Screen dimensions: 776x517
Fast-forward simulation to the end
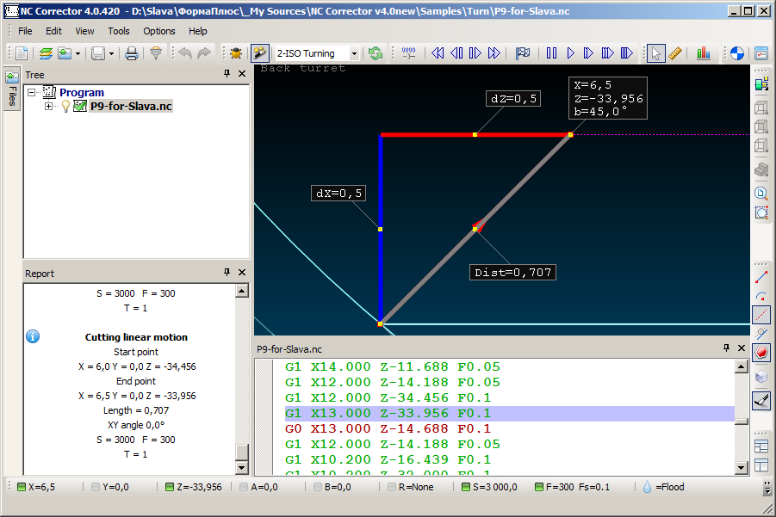[494, 52]
